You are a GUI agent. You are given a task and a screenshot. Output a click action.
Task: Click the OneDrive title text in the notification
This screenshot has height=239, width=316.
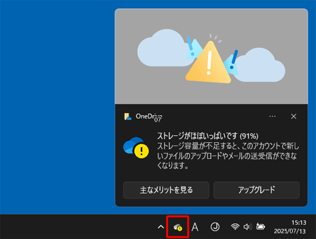point(149,116)
